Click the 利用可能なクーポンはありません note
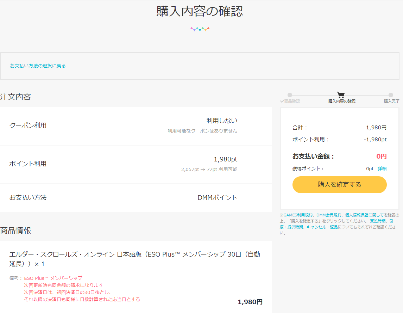Screen dimensions: 403x313 (x=202, y=131)
